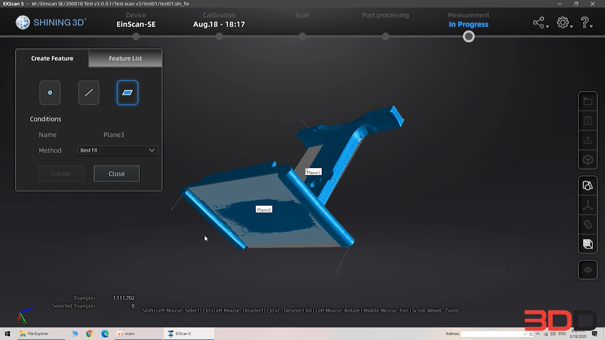This screenshot has height=340, width=605.
Task: Click the Close button in feature panel
Action: 117,173
